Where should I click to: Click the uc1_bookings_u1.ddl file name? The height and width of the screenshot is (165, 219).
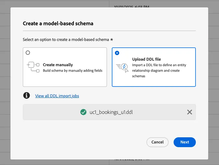tap(111, 112)
